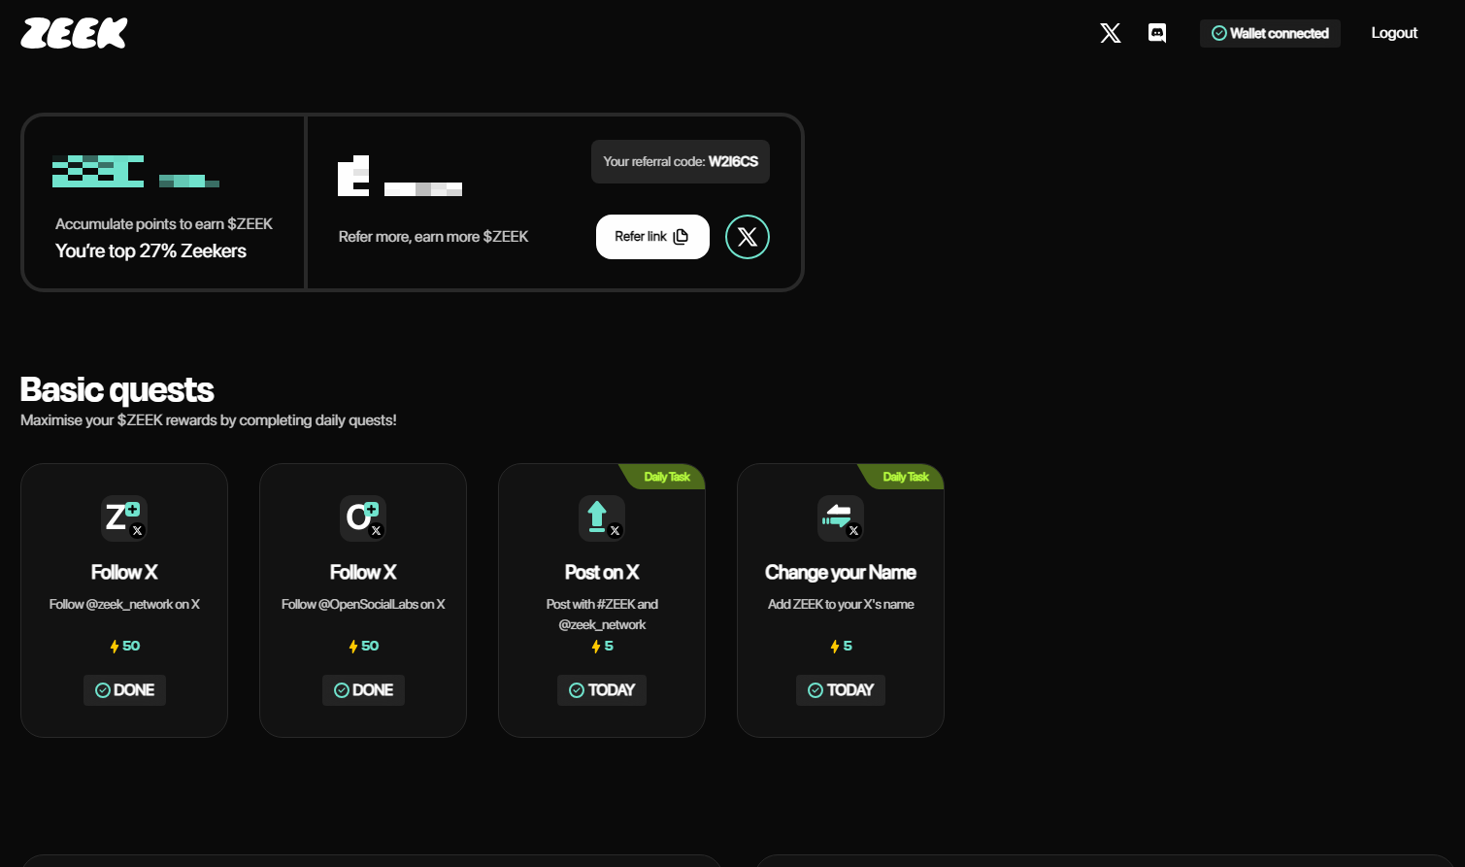This screenshot has width=1465, height=867.
Task: Click the Change your Name card title
Action: (x=841, y=572)
